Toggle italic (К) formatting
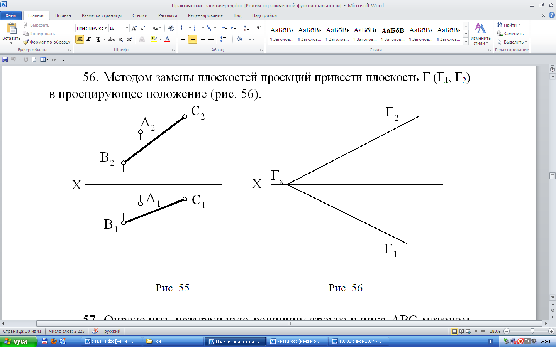The image size is (556, 347). pos(89,39)
